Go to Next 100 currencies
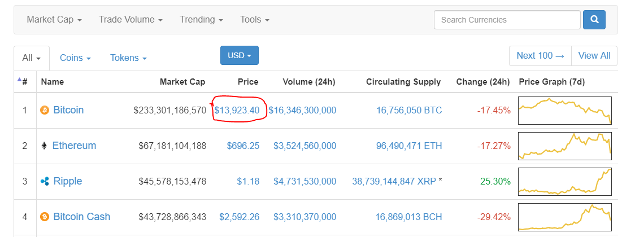Screen dimensions: 635x237 [x=540, y=56]
